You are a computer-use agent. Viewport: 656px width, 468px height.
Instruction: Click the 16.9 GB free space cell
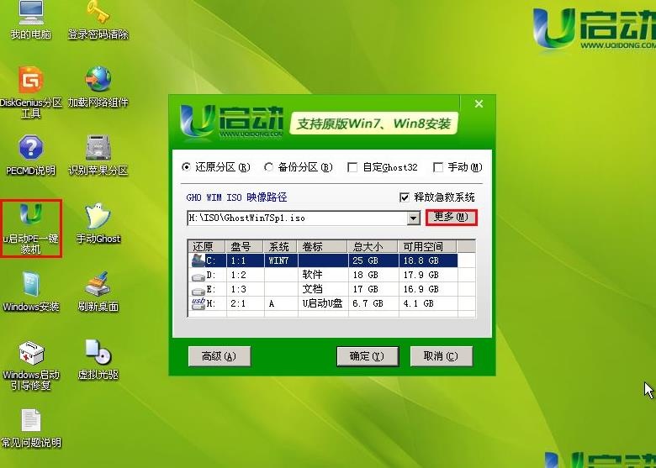click(x=428, y=289)
